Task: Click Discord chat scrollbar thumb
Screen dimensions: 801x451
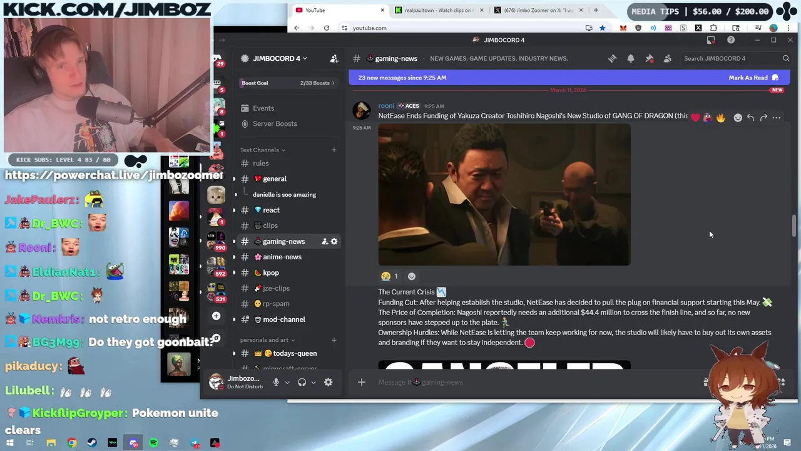Action: coord(794,225)
